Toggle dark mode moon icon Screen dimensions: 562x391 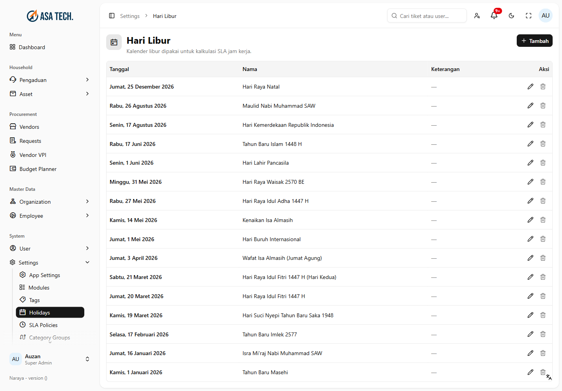pos(511,16)
